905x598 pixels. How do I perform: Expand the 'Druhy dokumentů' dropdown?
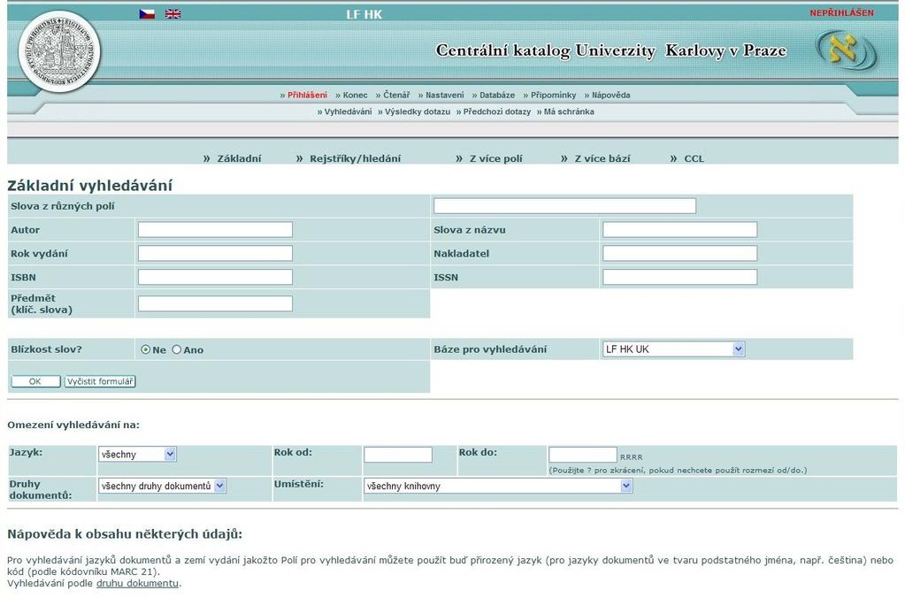(x=162, y=486)
